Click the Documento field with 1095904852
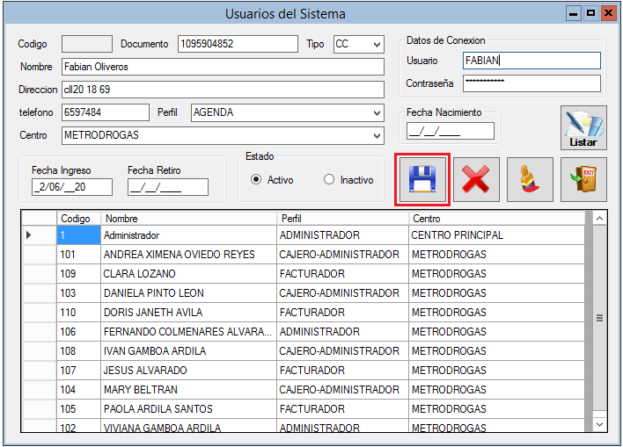Viewport: 623px width, 447px height. pyautogui.click(x=237, y=44)
